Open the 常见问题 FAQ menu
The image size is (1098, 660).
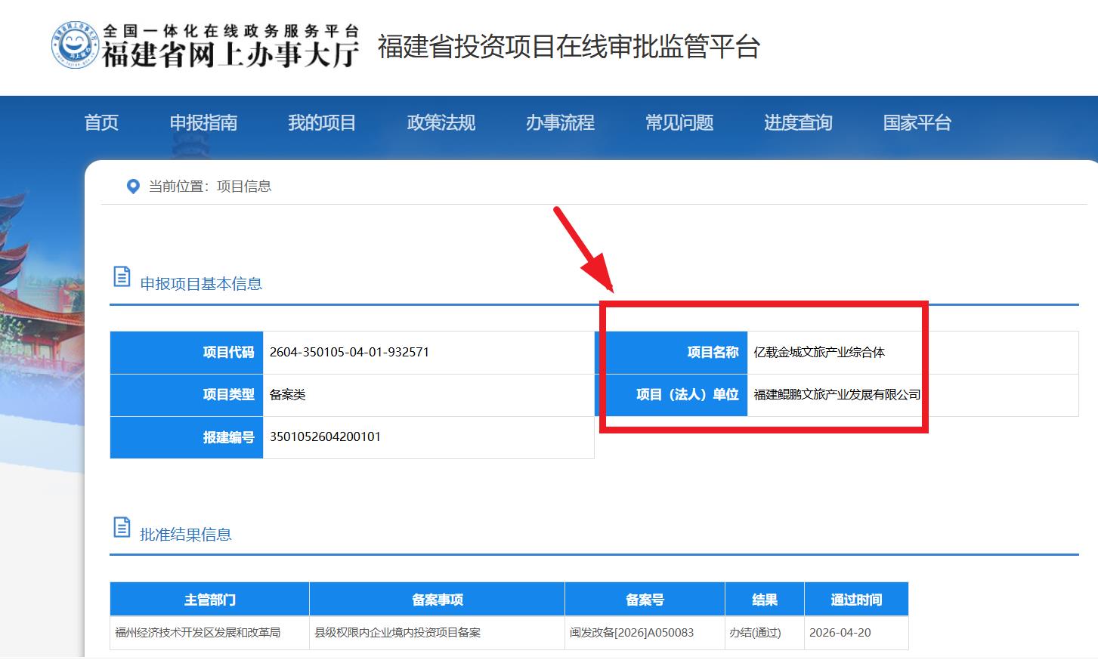tap(679, 122)
